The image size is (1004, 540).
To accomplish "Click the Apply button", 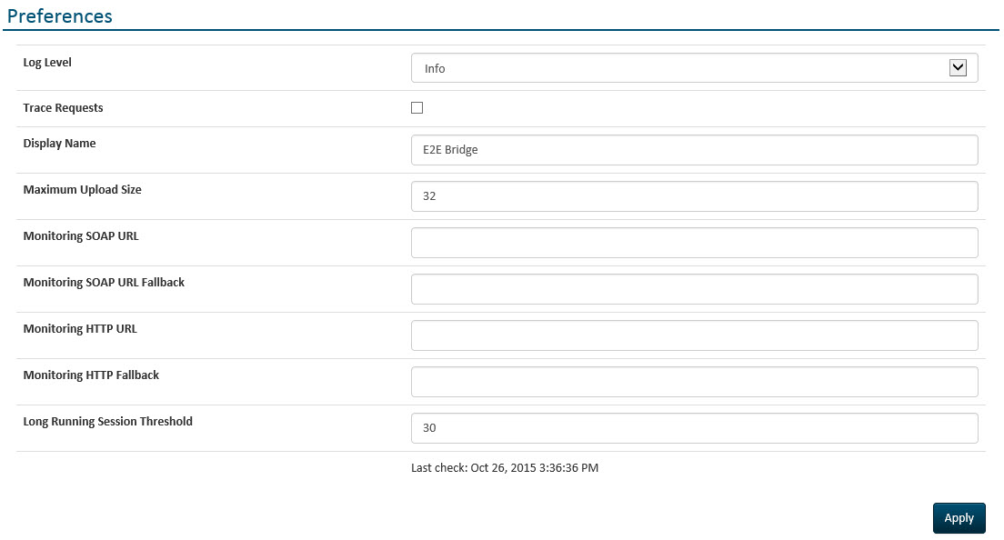I will pyautogui.click(x=959, y=517).
